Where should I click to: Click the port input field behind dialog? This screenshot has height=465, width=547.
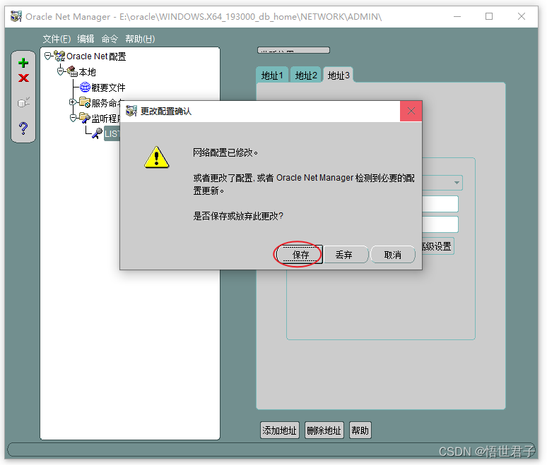point(440,224)
